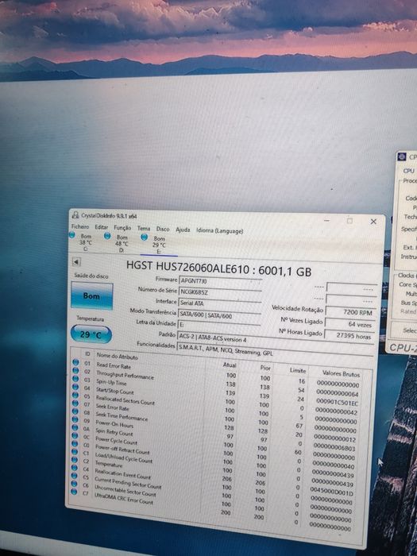417x556 pixels.
Task: Click the raw value 0045000D001D
Action: (332, 492)
